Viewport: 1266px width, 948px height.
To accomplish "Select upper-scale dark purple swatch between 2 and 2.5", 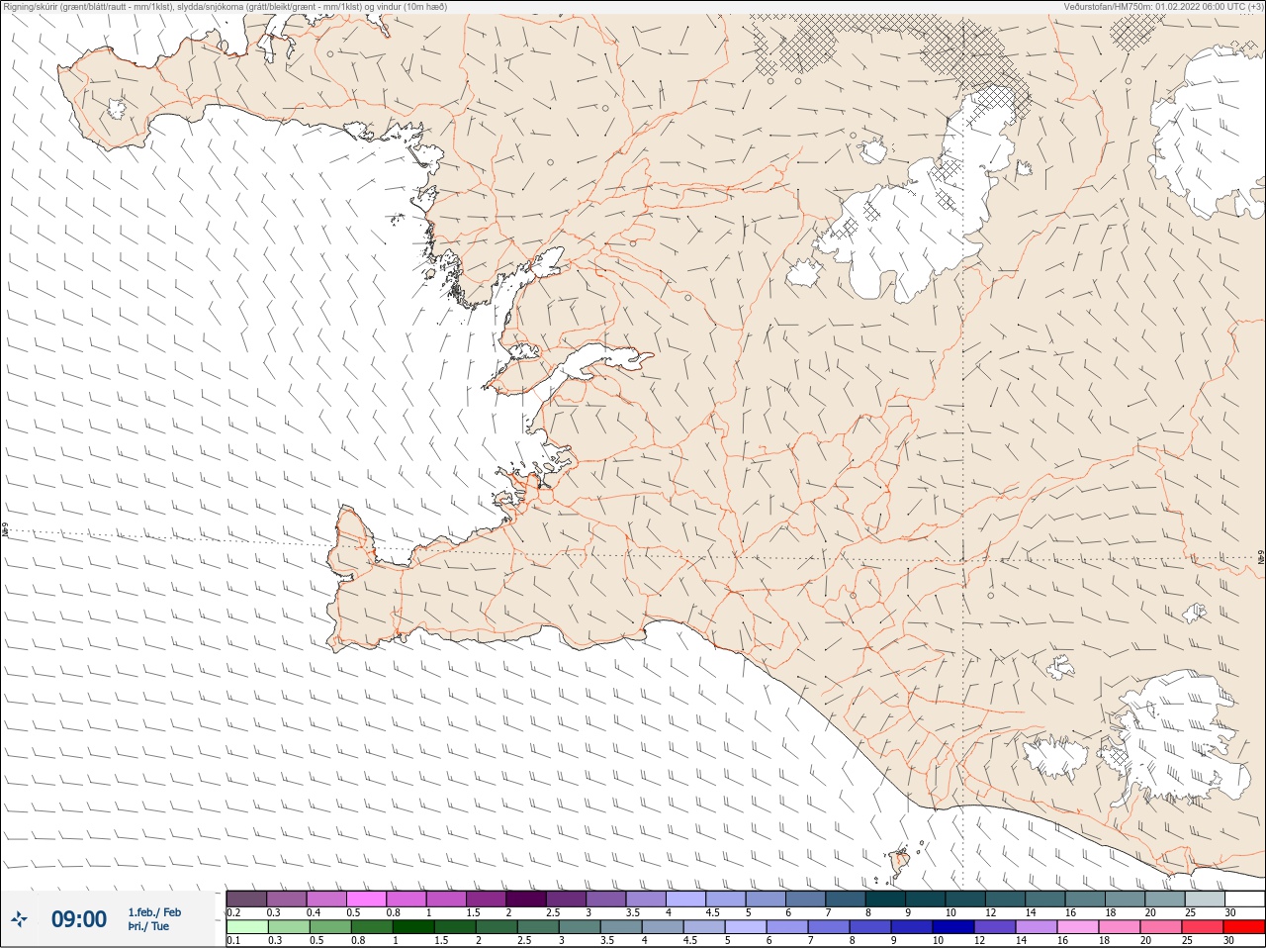I will (526, 899).
